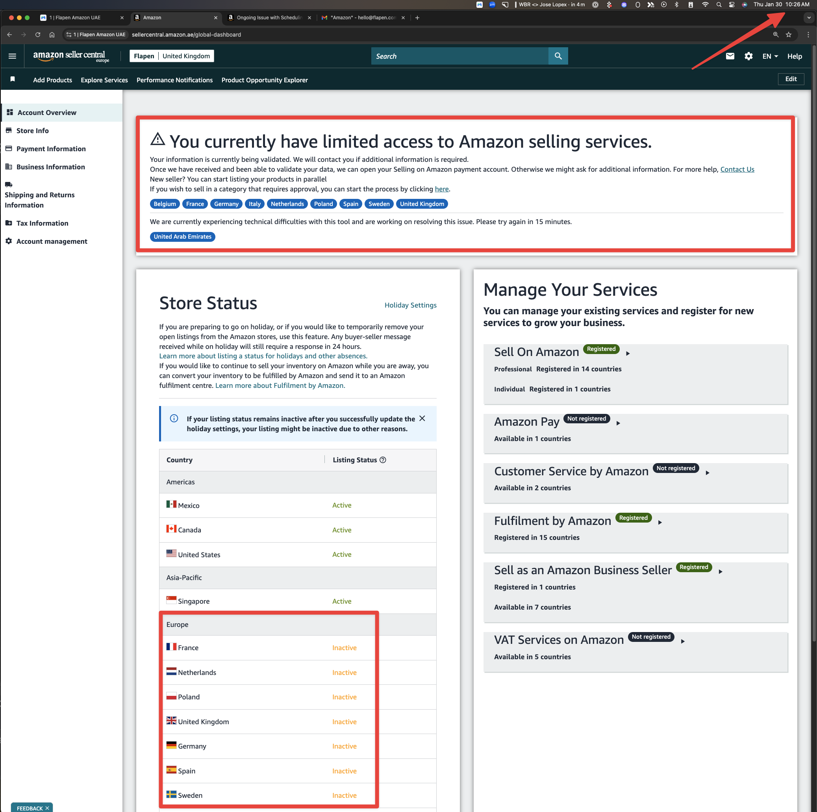The height and width of the screenshot is (812, 817).
Task: Click the Amazon Seller Central logo
Action: (70, 56)
